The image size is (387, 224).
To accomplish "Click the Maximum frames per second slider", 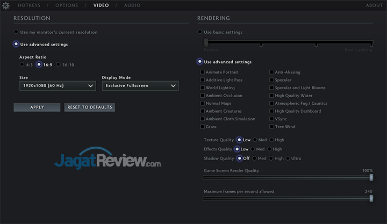I will [288, 198].
